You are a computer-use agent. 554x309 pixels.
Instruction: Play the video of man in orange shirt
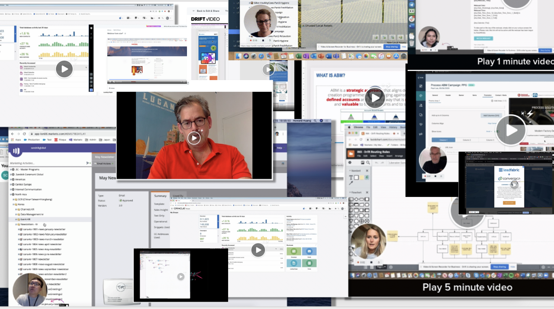coord(194,138)
